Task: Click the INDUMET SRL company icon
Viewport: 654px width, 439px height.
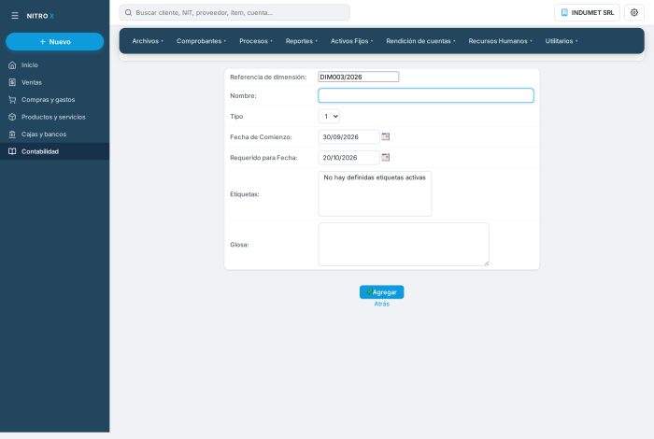Action: pyautogui.click(x=564, y=12)
